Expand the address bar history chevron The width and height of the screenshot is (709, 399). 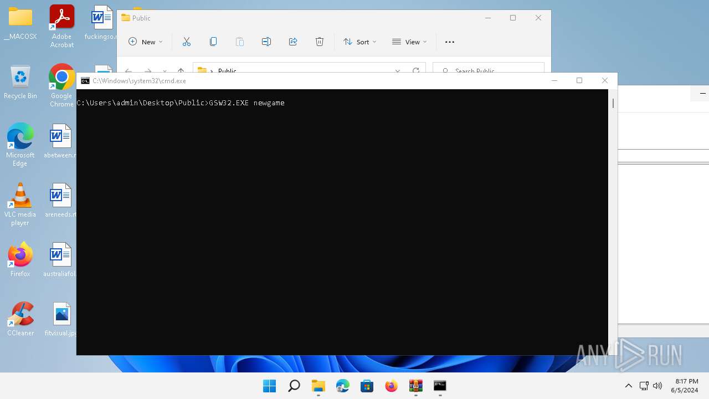pyautogui.click(x=398, y=71)
